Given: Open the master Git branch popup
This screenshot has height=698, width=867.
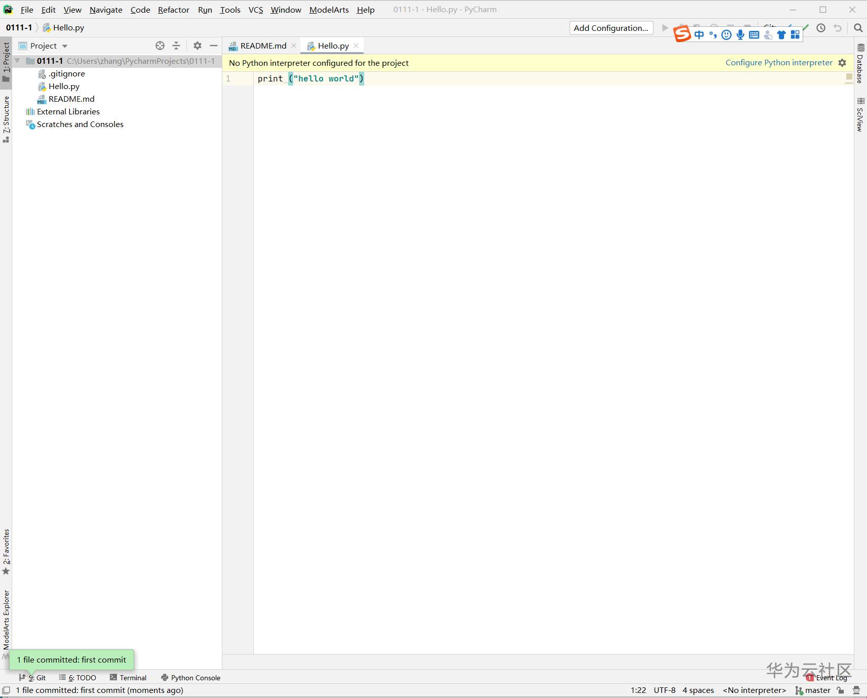Looking at the screenshot, I should [813, 690].
